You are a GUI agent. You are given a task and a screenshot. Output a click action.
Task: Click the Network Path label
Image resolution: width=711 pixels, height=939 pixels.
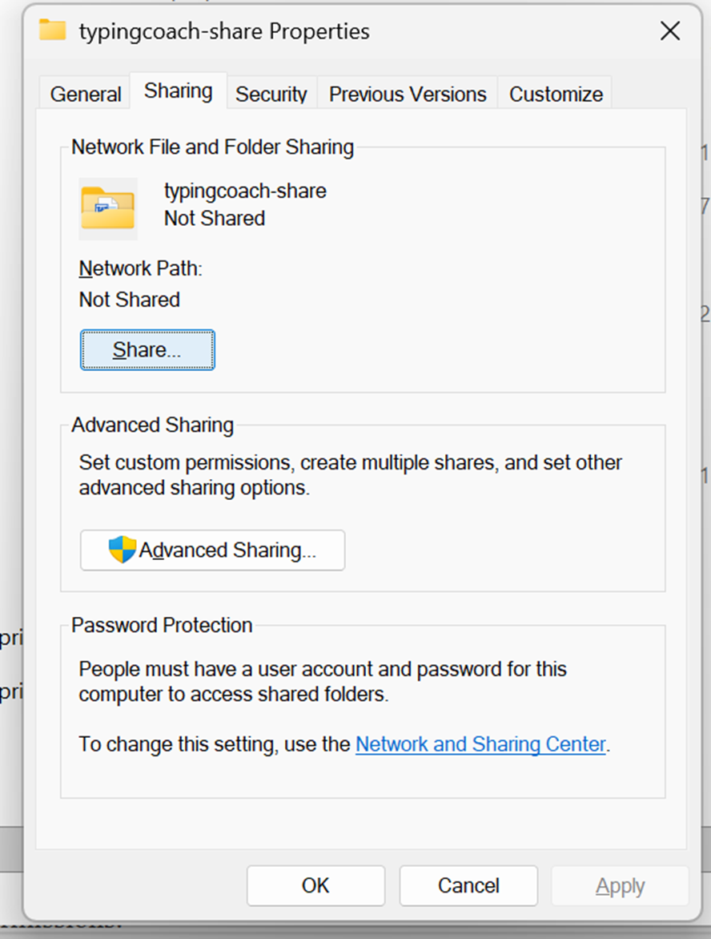click(x=140, y=268)
